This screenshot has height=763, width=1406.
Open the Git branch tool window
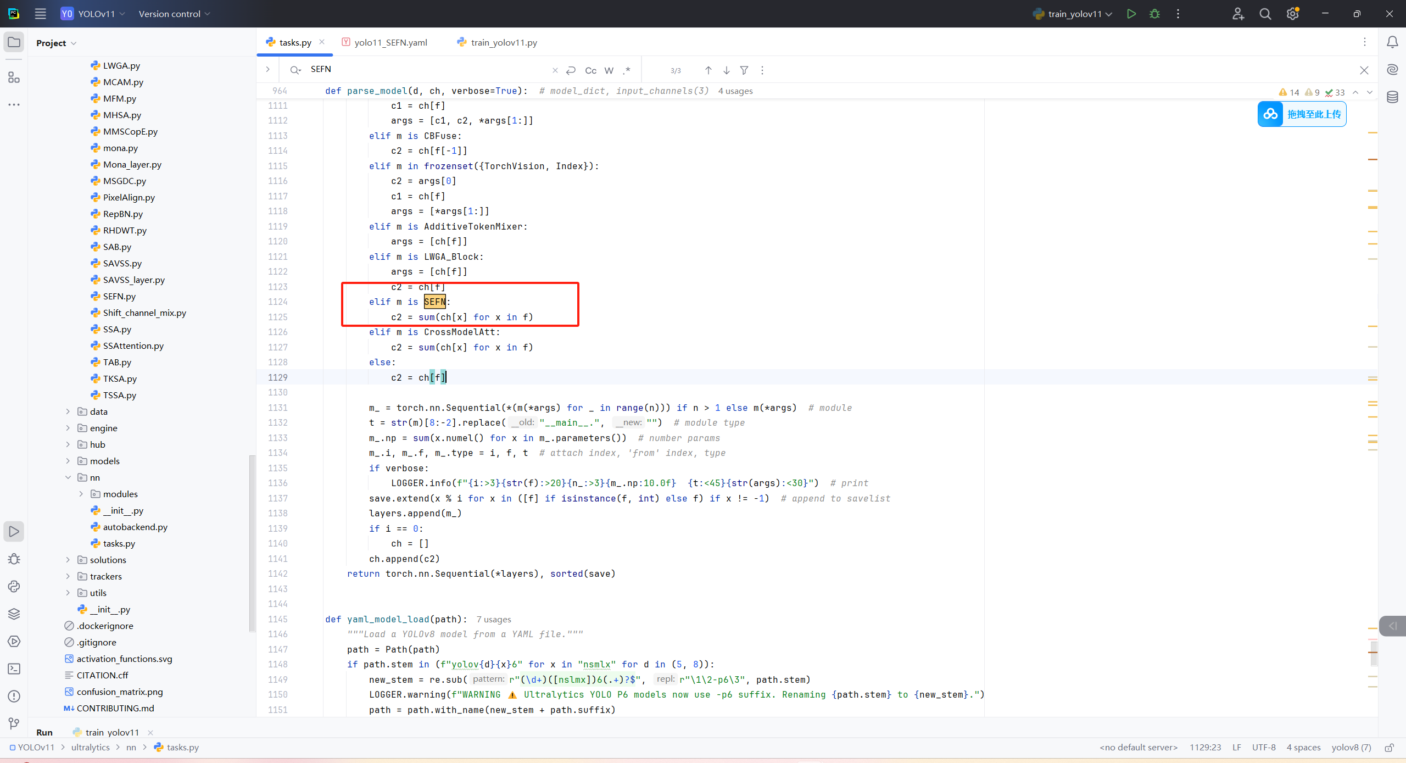pyautogui.click(x=14, y=723)
